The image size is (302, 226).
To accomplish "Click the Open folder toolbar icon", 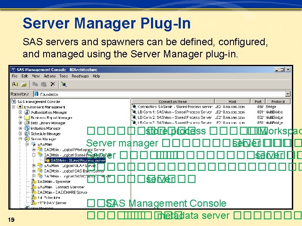I will [x=24, y=84].
